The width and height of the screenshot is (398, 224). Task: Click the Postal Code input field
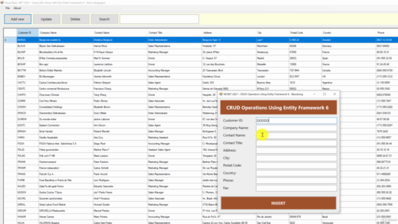(296, 166)
